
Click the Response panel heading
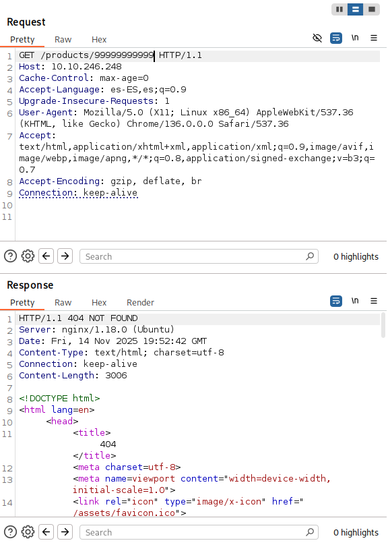(30, 285)
